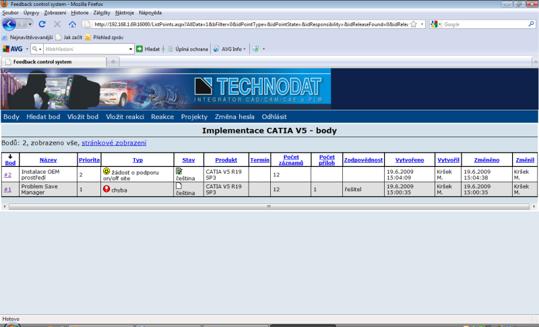The height and width of the screenshot is (327, 539).
Task: Open the Google search engine dropdown
Action: click(435, 24)
